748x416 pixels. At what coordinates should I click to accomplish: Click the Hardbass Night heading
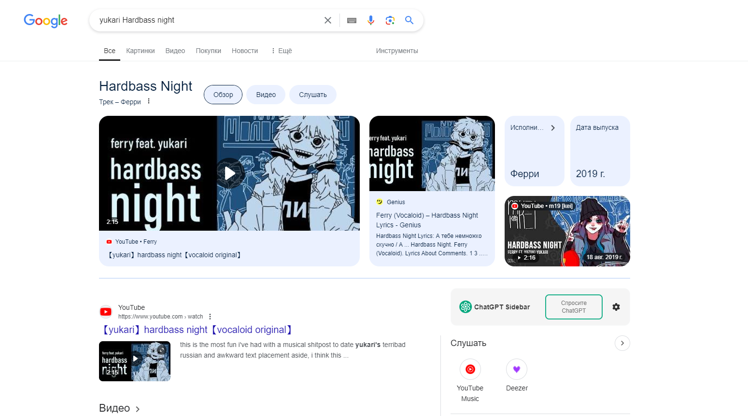(145, 86)
